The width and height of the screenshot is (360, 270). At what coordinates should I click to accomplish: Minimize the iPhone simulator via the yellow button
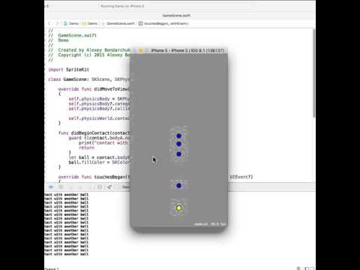pos(140,50)
